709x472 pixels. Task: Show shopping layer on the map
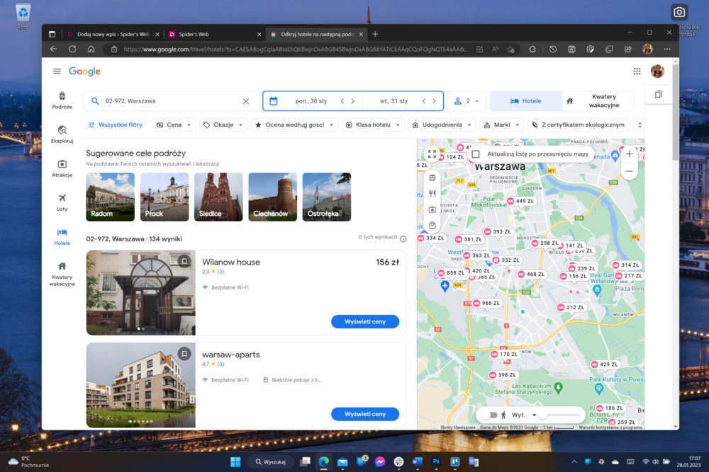click(432, 225)
